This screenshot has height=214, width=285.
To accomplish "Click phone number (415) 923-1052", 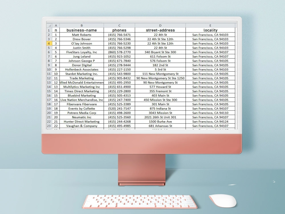I will click(119, 56).
